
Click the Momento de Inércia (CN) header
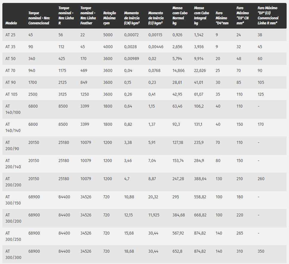pos(132,18)
